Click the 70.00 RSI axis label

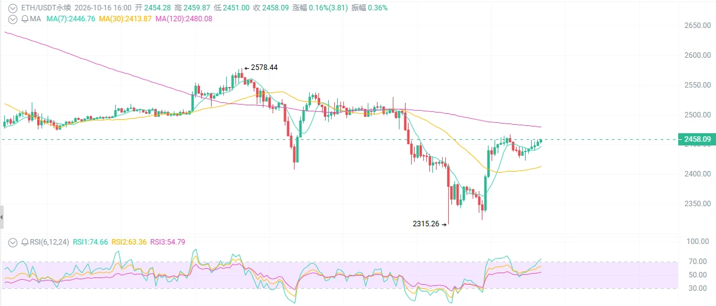pos(698,262)
